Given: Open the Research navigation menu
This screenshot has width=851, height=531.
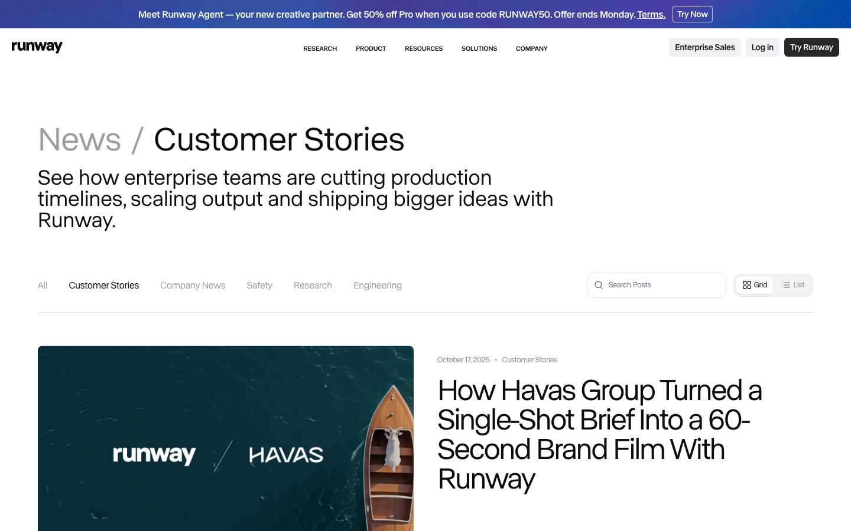Looking at the screenshot, I should tap(320, 48).
